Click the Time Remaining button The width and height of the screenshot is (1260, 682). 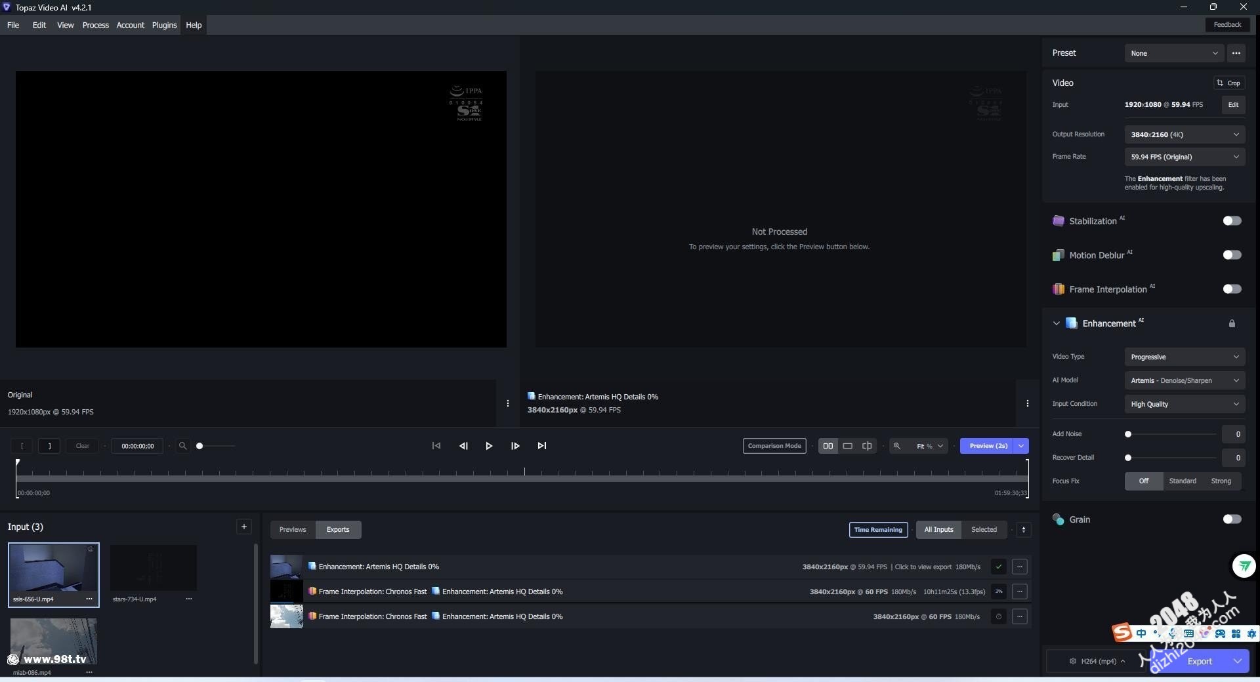click(878, 530)
